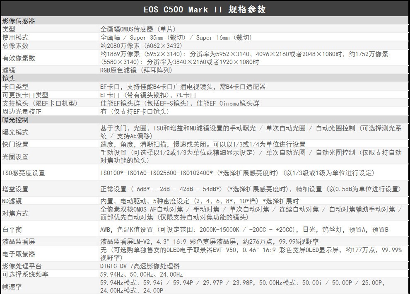Click the RGB原色滤镜 value cell
Viewport: 410px width, 294px height.
pos(136,70)
